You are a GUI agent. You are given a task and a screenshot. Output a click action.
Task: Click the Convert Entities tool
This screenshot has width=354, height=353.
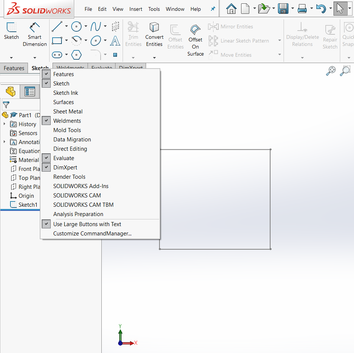click(x=154, y=34)
